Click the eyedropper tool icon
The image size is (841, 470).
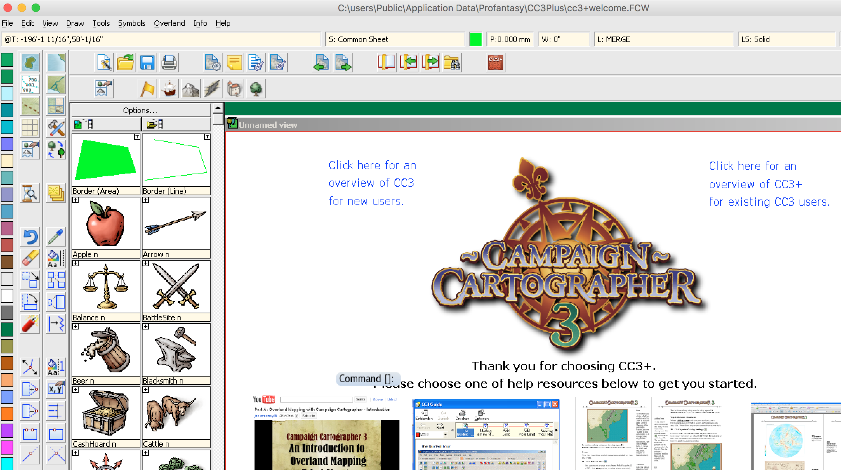pyautogui.click(x=56, y=236)
